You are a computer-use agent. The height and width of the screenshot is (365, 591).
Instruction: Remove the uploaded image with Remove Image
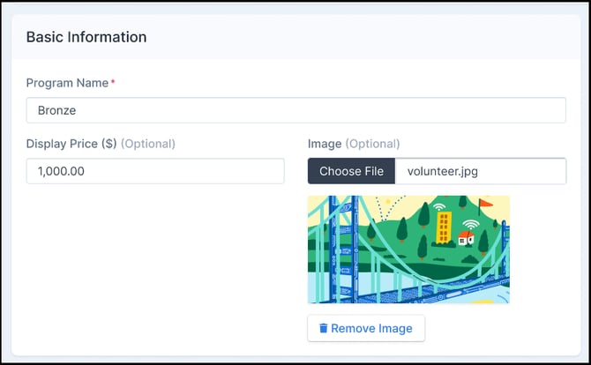[366, 328]
